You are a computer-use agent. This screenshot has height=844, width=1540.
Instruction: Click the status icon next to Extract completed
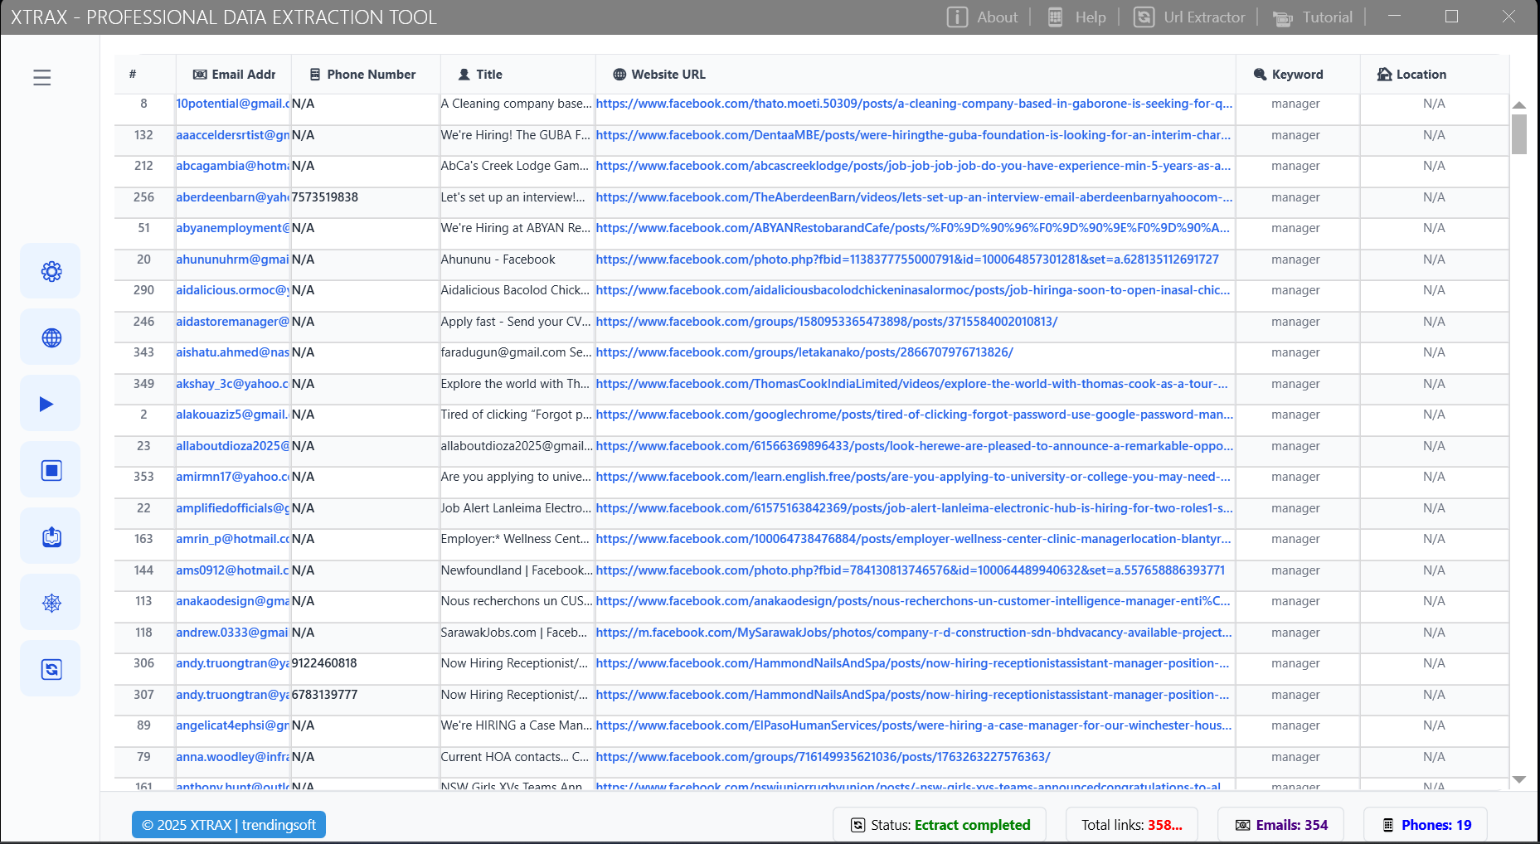[x=857, y=824]
